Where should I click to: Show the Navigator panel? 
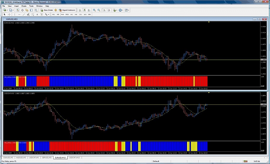point(27,10)
